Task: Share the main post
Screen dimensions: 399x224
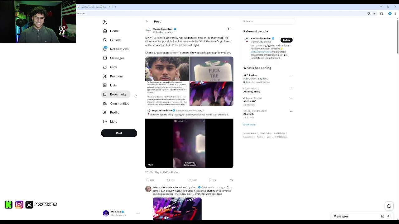Action: [x=231, y=180]
